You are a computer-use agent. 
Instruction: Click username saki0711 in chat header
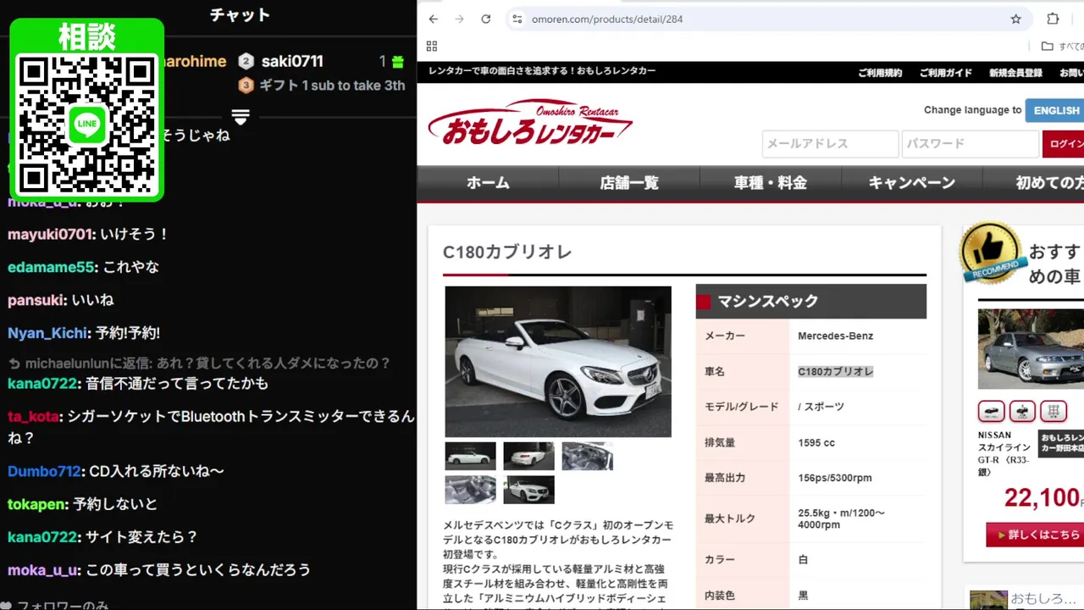tap(292, 61)
